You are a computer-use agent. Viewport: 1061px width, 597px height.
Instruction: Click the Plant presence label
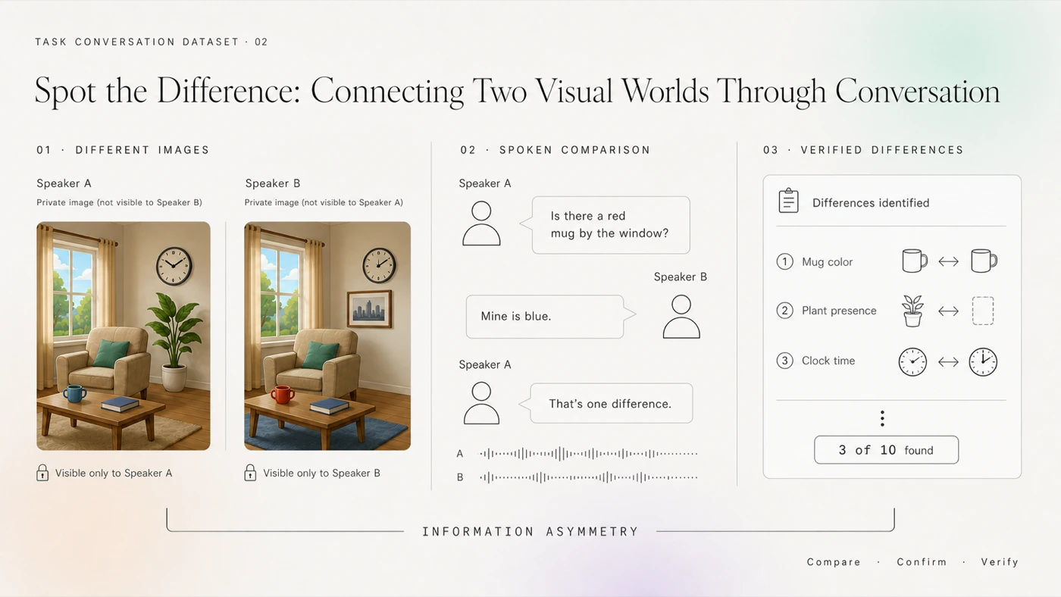tap(839, 311)
